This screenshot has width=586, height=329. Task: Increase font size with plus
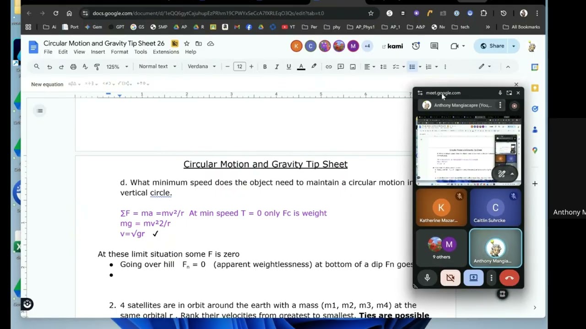(251, 67)
